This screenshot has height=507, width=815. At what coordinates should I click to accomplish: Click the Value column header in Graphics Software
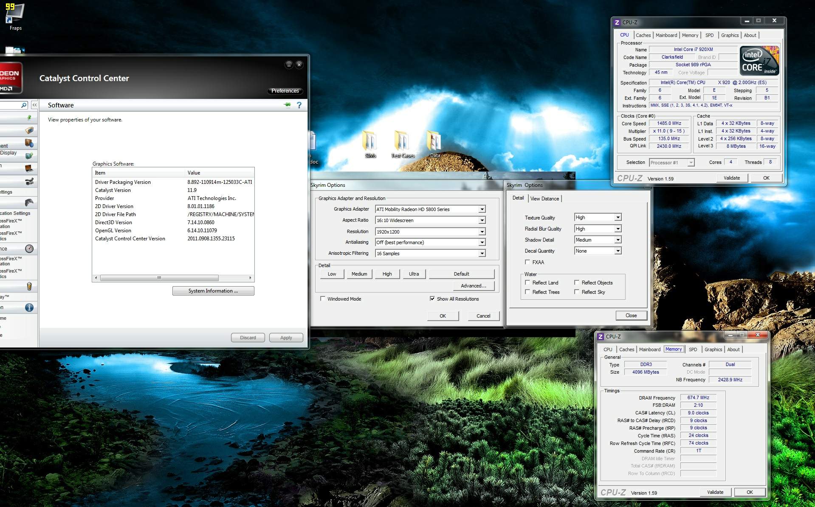[219, 172]
